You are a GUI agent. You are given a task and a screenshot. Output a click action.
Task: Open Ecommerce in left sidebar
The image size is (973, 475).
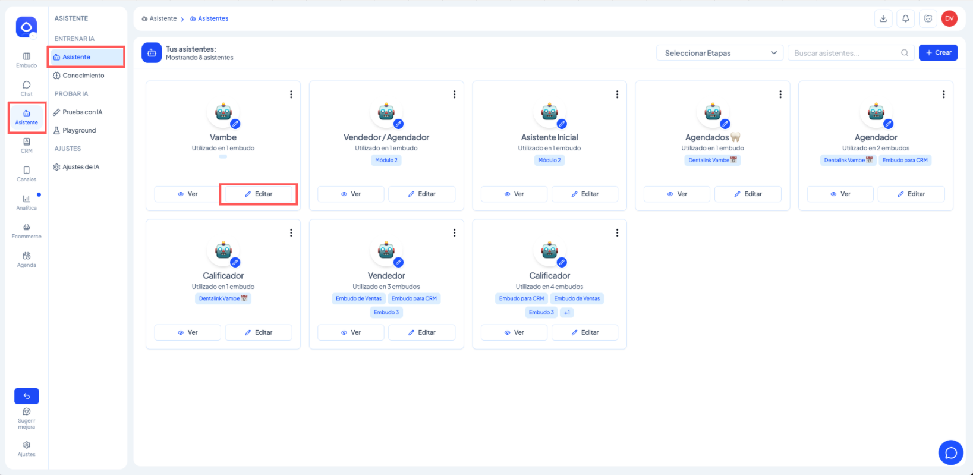pos(26,231)
